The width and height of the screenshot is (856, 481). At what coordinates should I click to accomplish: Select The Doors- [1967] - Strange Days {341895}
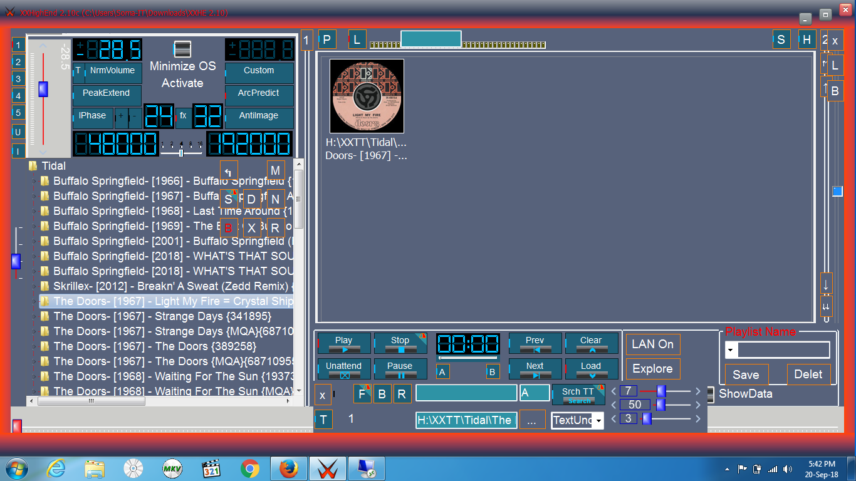coord(162,316)
